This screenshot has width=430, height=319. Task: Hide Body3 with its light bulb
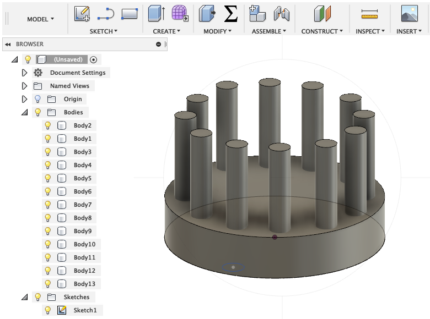tap(48, 152)
